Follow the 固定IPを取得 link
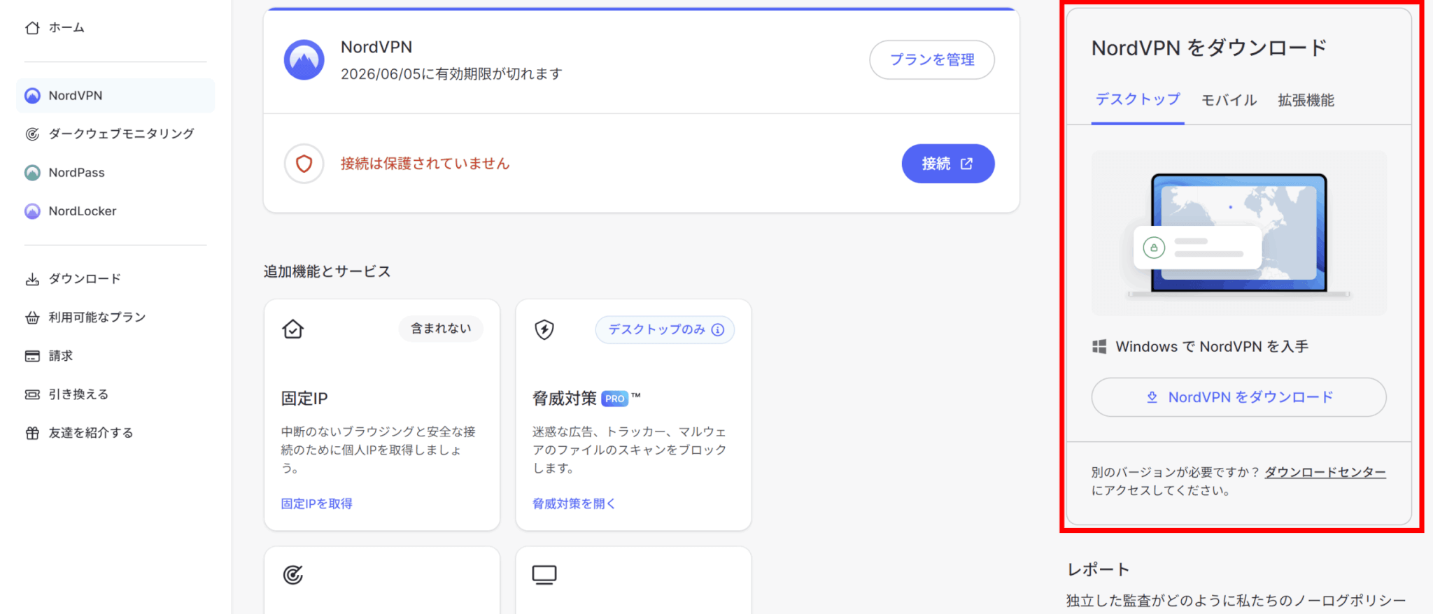 [x=317, y=504]
